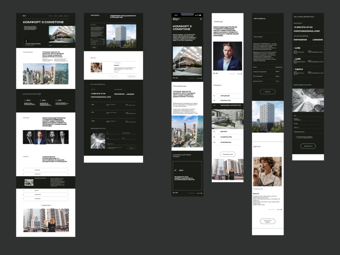This screenshot has width=340, height=255.
Task: Expand the Дизайн row in mobile projects list
Action: pyautogui.click(x=227, y=132)
